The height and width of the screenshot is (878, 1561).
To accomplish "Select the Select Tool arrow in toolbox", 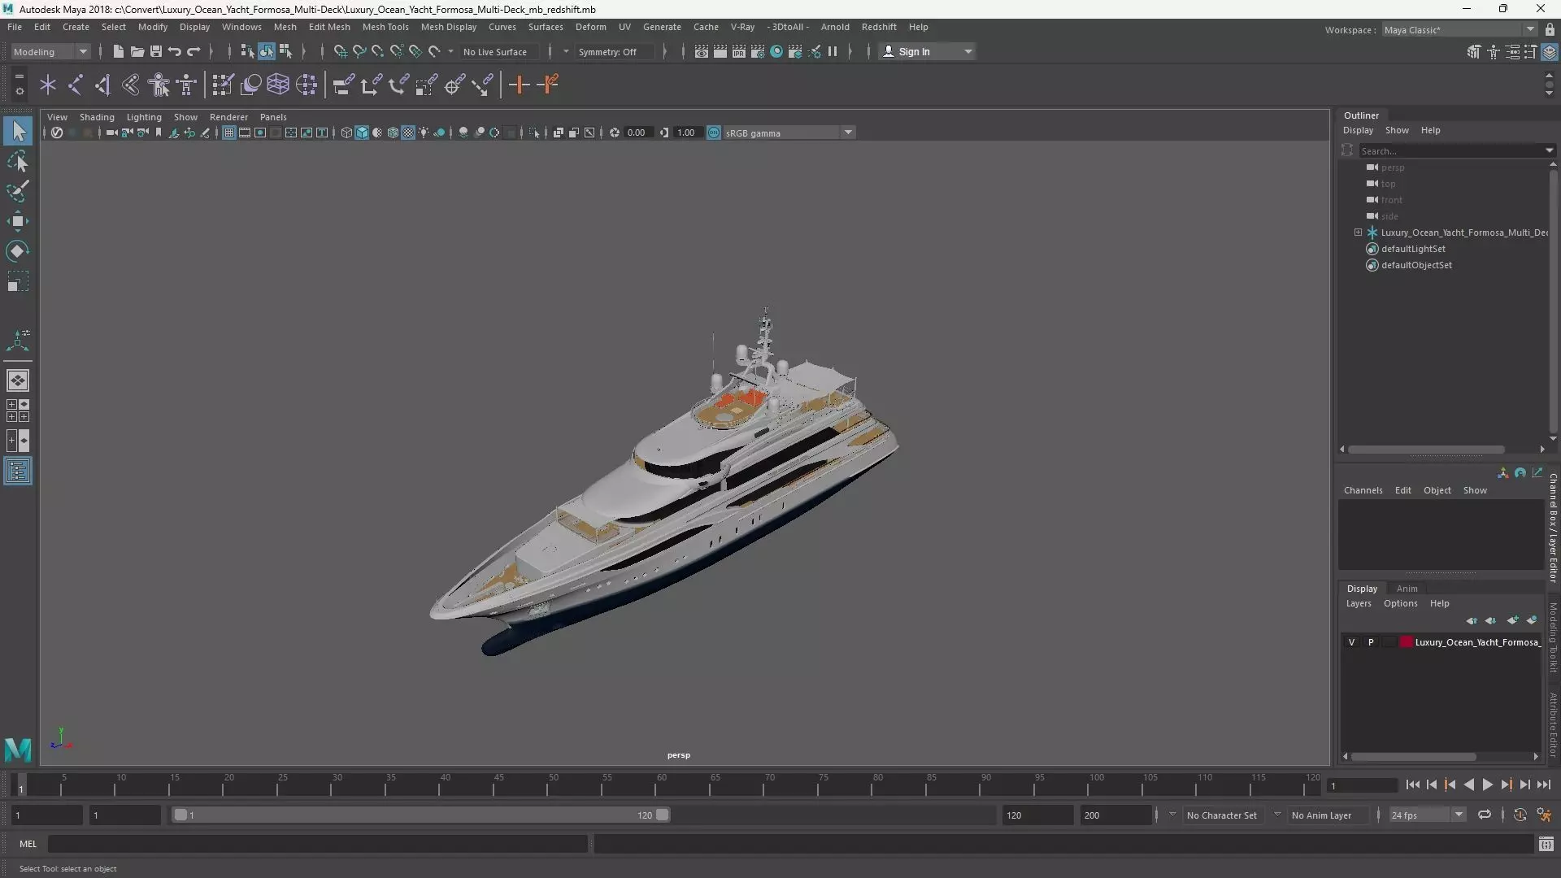I will [x=18, y=131].
